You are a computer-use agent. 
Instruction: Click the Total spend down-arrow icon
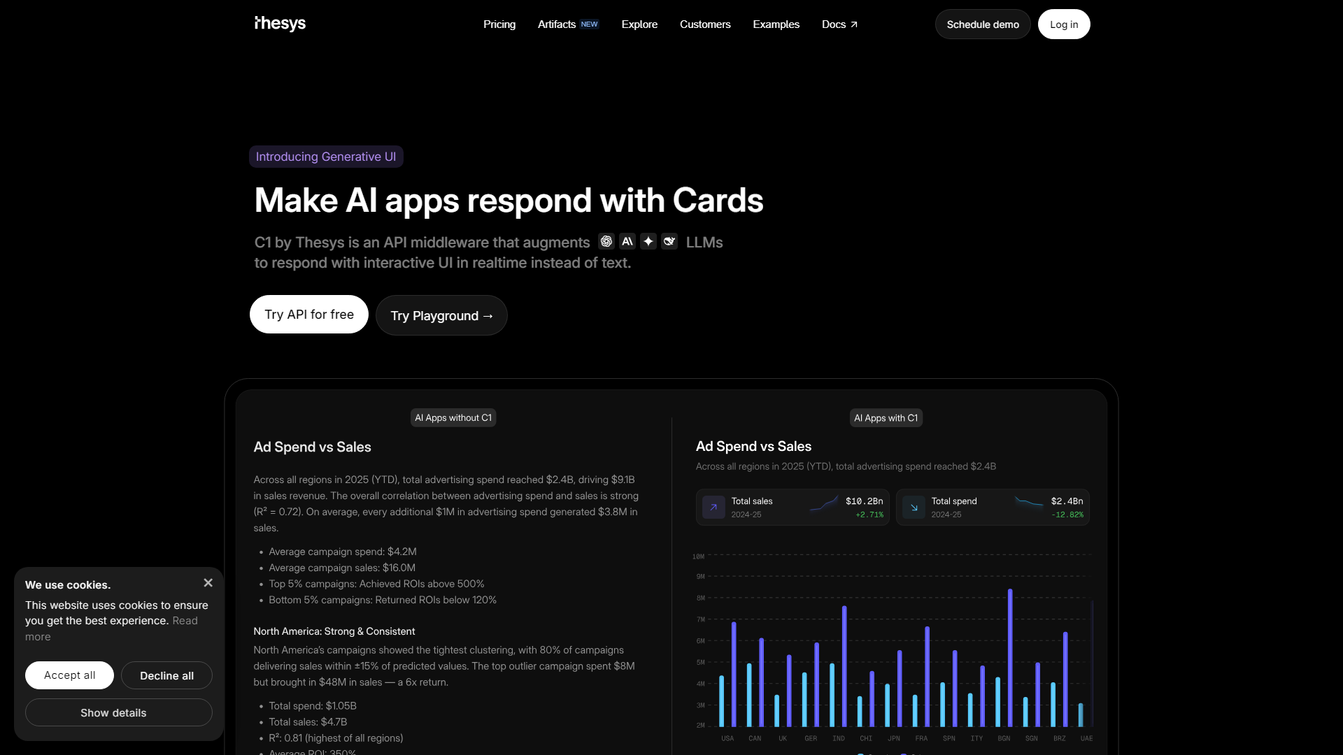[914, 508]
